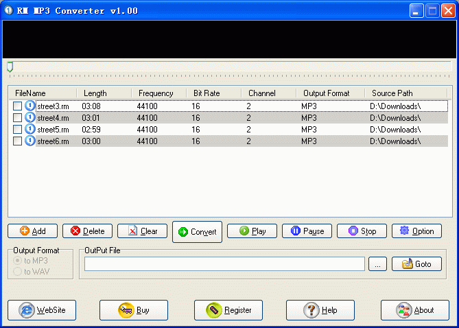
Task: Open the Option settings
Action: [x=416, y=231]
